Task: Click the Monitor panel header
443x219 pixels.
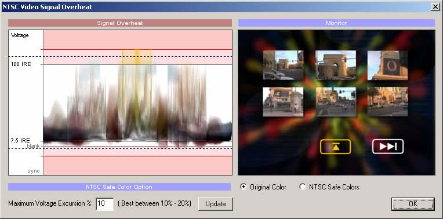Action: (x=336, y=23)
